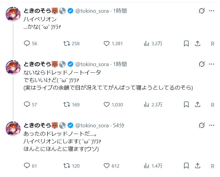Open the @tokino_sora handle on third tweet
Image resolution: width=220 pixels, height=177 pixels.
click(92, 125)
